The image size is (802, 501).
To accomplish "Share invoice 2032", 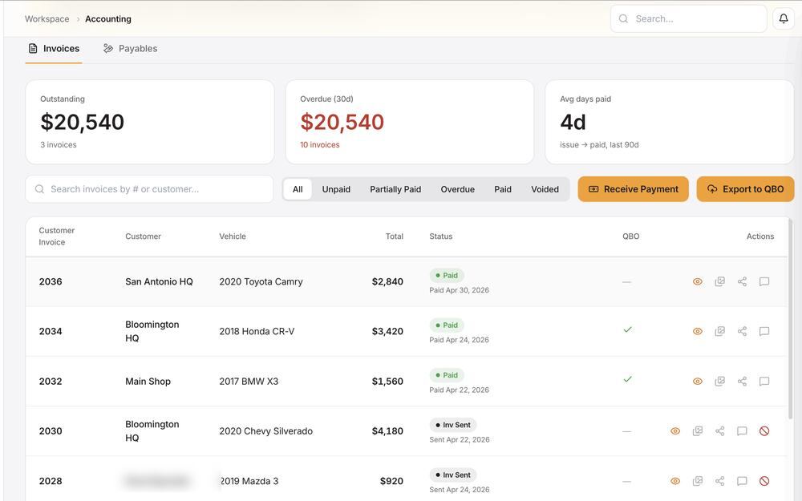I will [x=742, y=382].
